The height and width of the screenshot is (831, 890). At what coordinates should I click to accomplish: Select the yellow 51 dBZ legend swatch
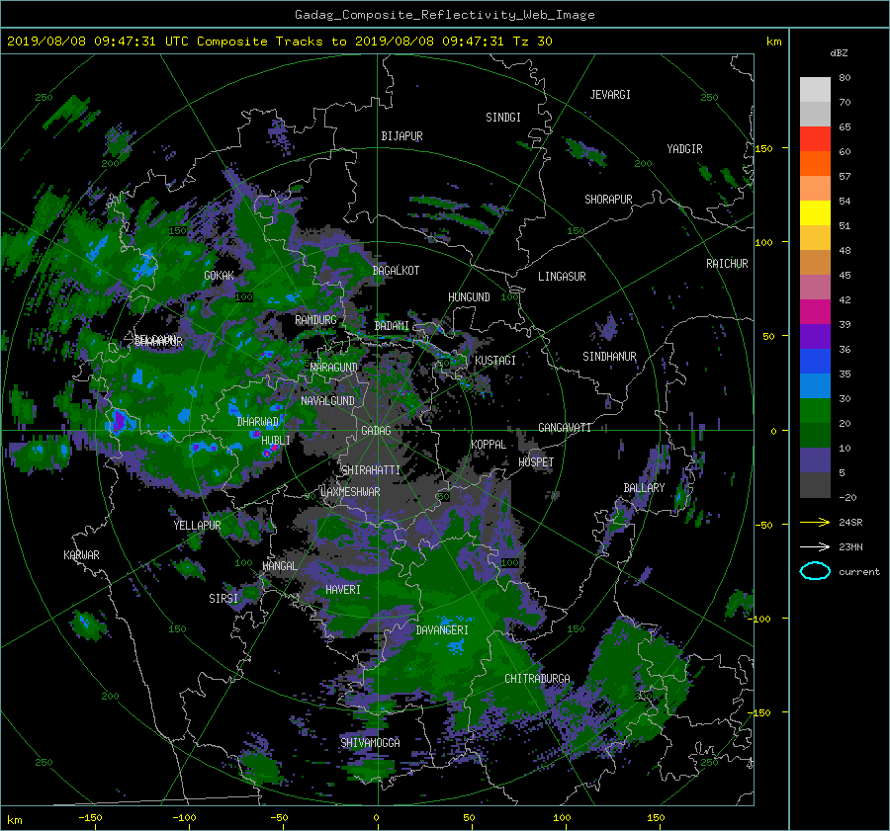coord(815,212)
